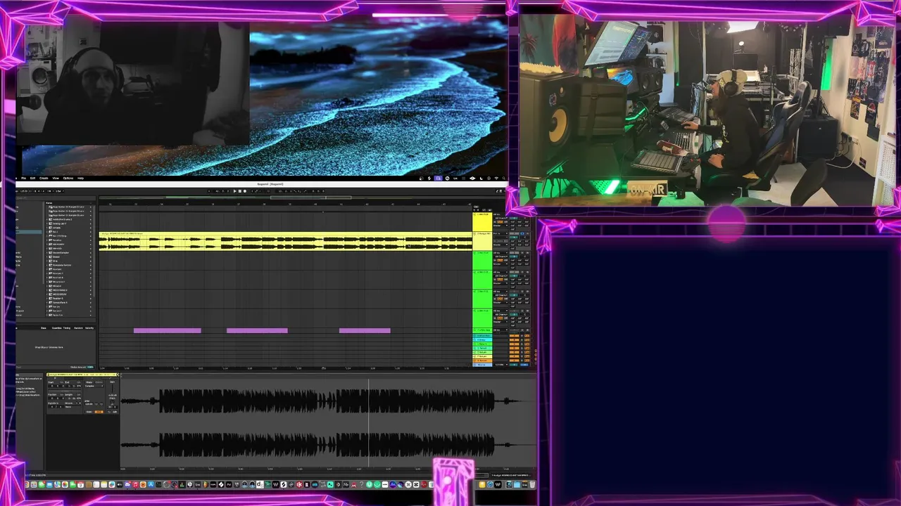Toggle the Warp button in clip view
The height and width of the screenshot is (506, 901).
[x=89, y=382]
